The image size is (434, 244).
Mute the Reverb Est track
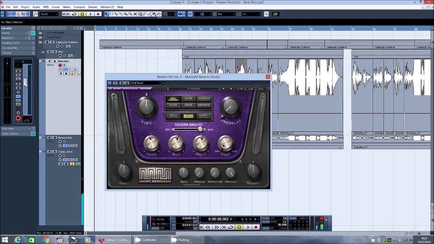(x=50, y=138)
